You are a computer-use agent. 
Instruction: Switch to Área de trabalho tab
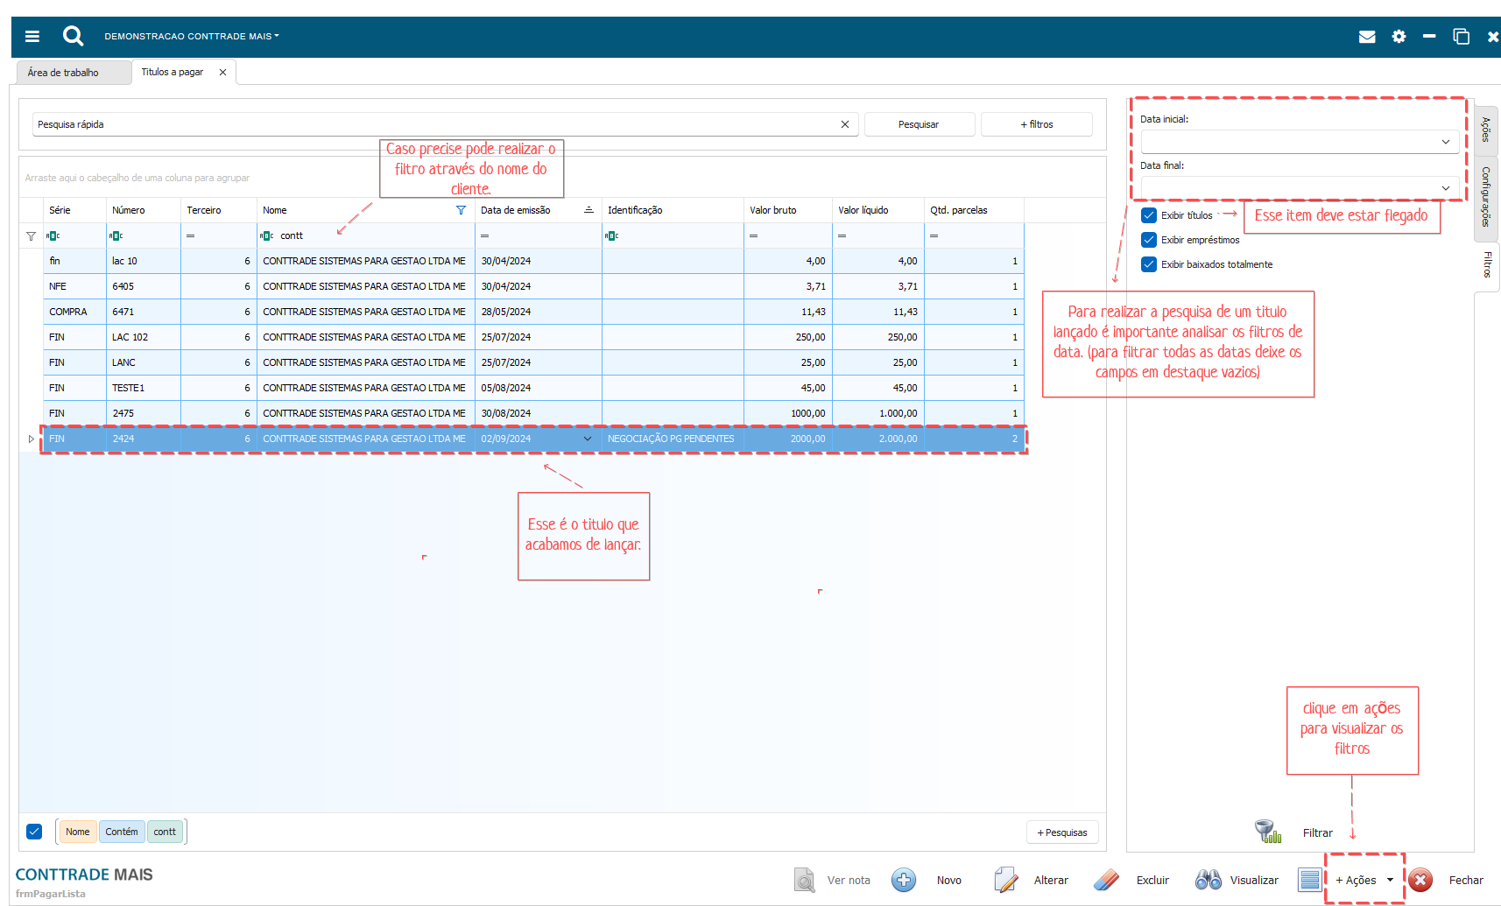63,73
